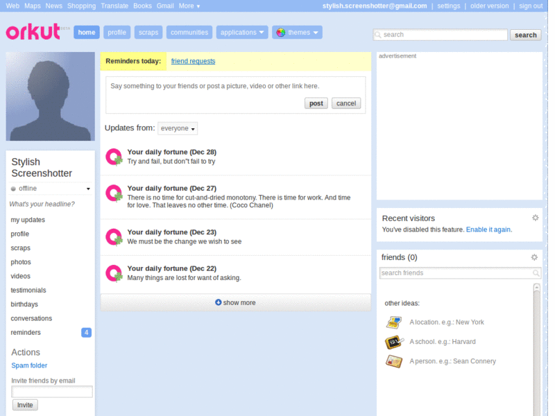
Task: Click the Dec 28 fortune Orkut icon
Action: (114, 157)
